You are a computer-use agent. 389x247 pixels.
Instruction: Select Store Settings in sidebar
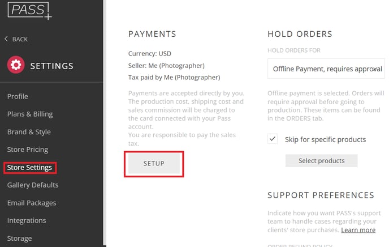pyautogui.click(x=29, y=168)
